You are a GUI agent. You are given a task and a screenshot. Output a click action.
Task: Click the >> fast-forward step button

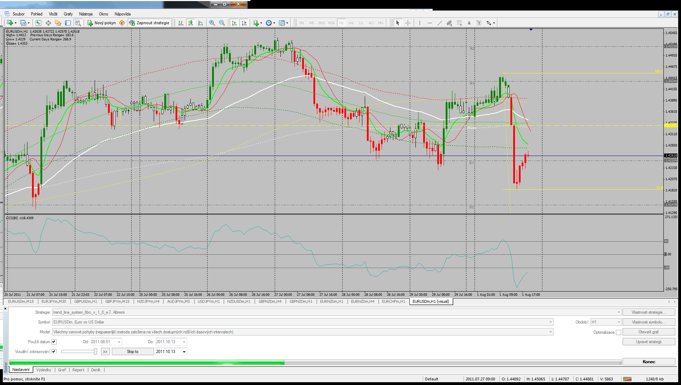(105, 352)
